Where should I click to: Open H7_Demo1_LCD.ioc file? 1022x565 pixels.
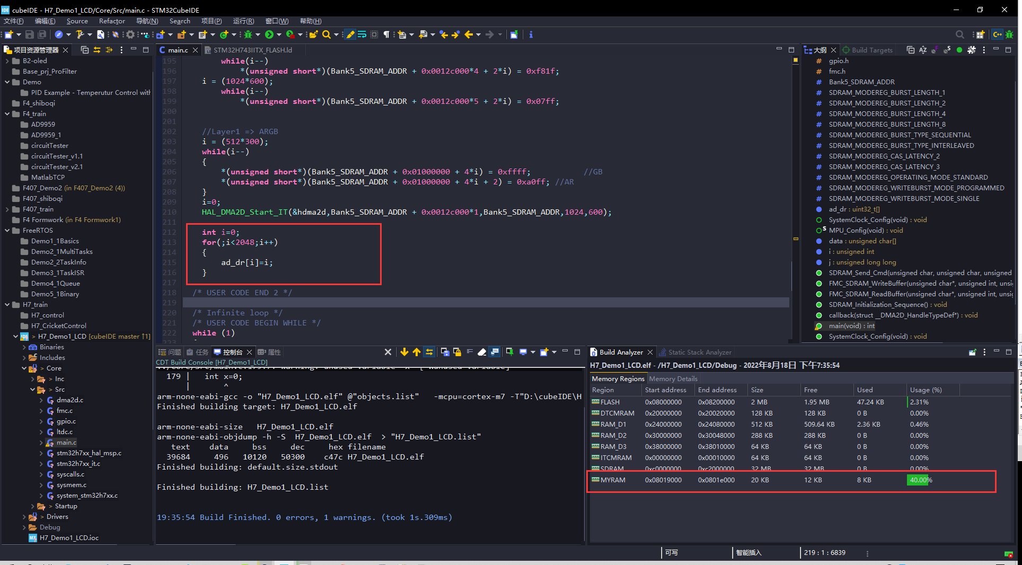pyautogui.click(x=69, y=537)
